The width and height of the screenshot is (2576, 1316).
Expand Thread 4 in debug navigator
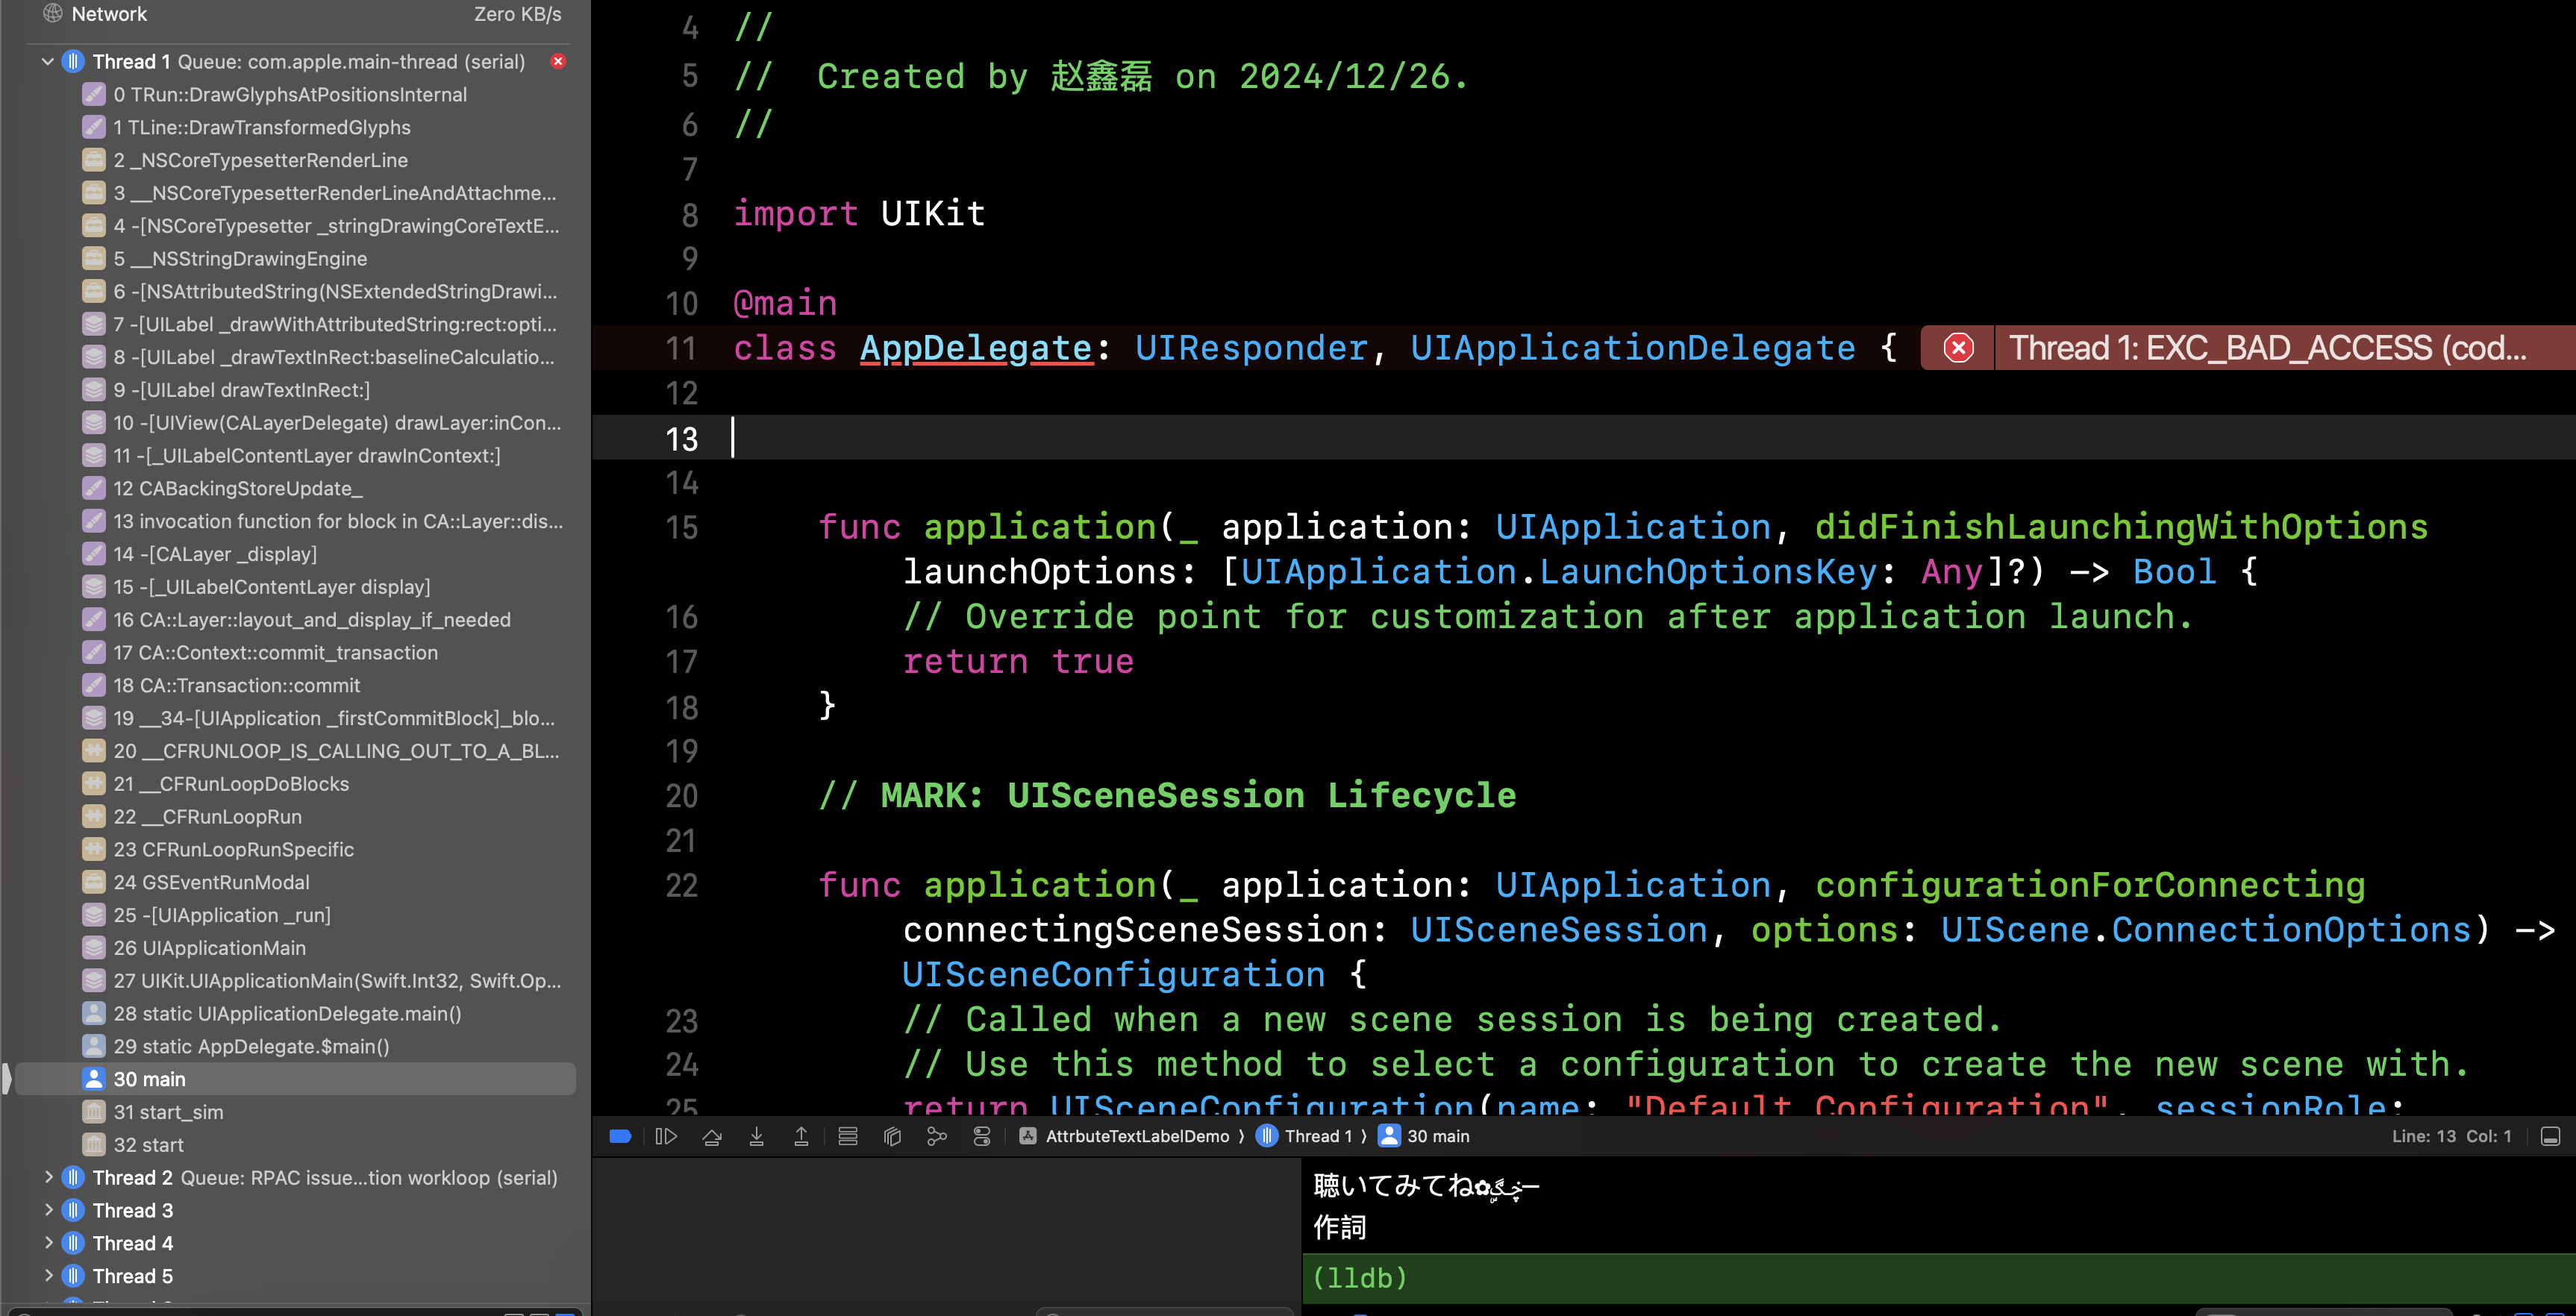(48, 1244)
